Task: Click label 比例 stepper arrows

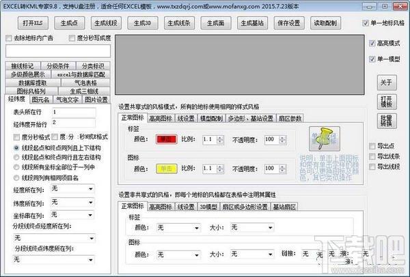Action: (x=220, y=140)
